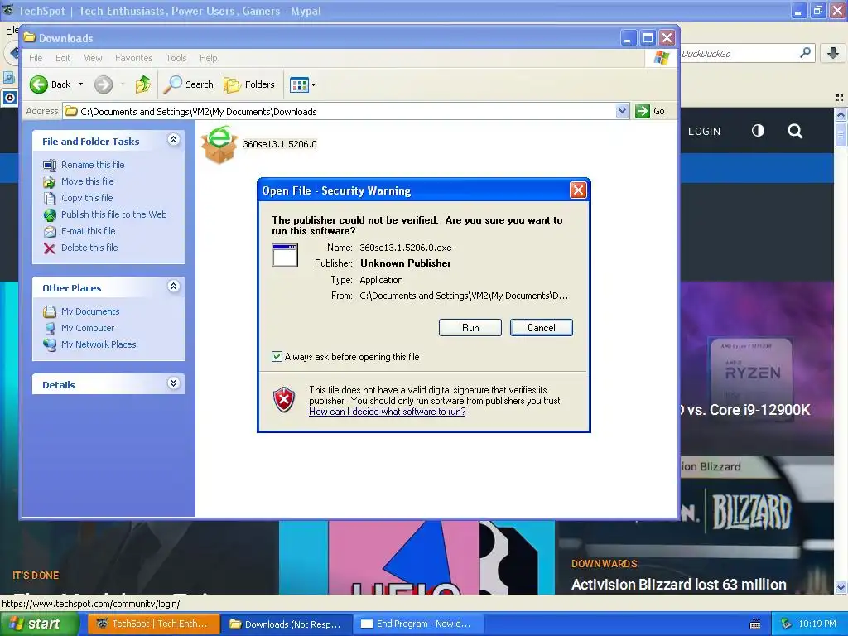Open the Address bar dropdown arrow

tap(622, 111)
